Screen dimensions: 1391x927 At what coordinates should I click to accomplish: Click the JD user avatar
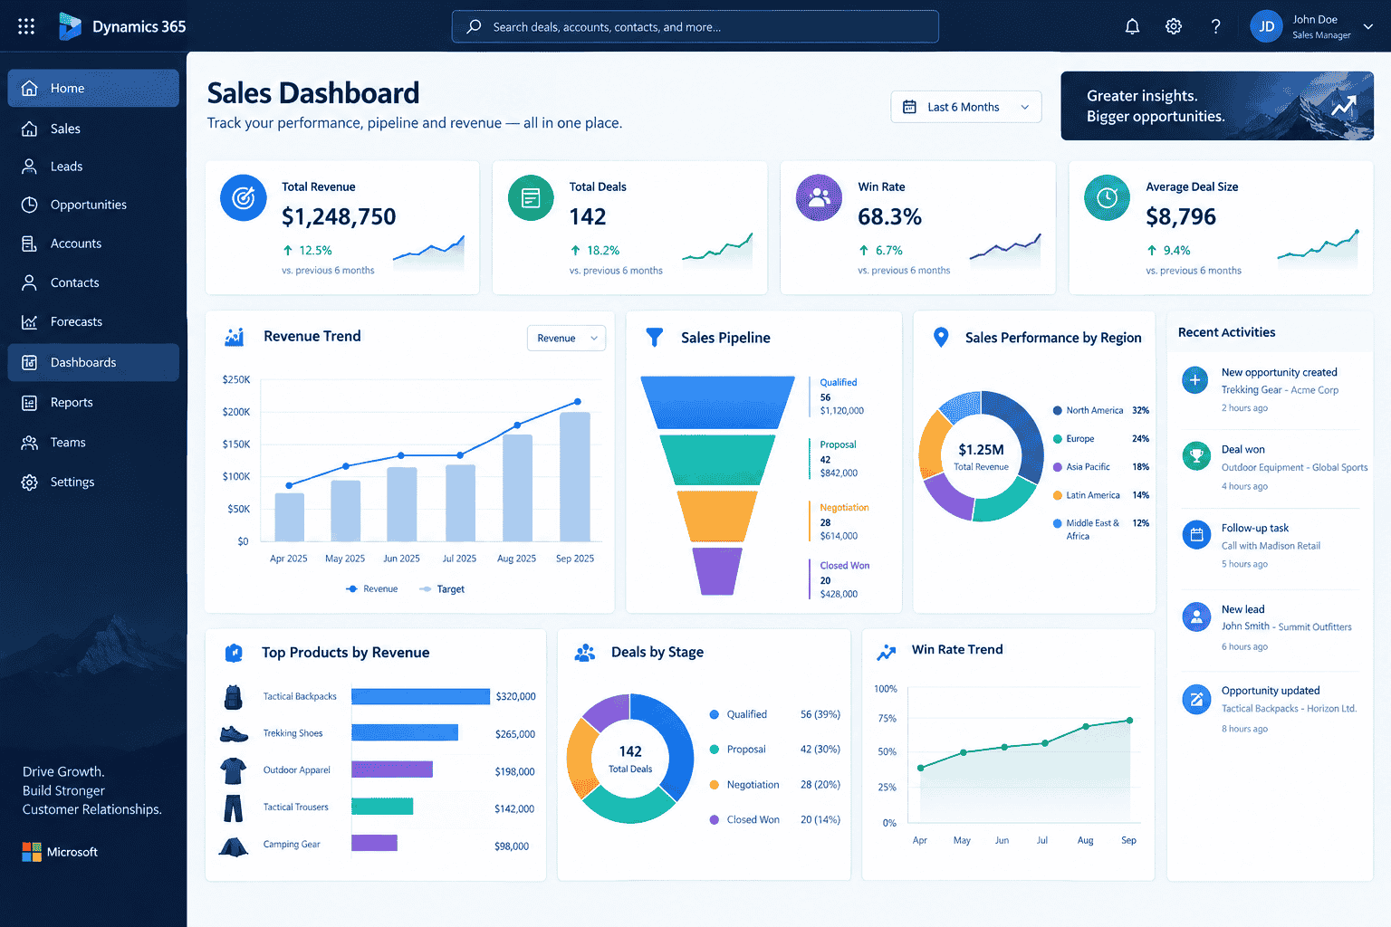pyautogui.click(x=1267, y=26)
